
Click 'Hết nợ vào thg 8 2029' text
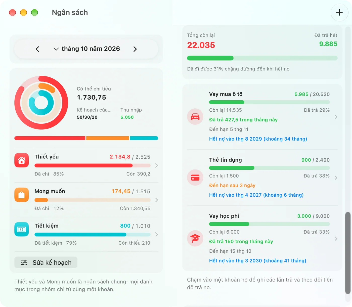point(258,139)
